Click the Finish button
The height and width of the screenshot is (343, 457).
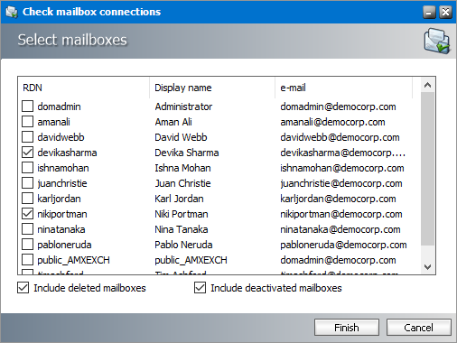(x=347, y=328)
